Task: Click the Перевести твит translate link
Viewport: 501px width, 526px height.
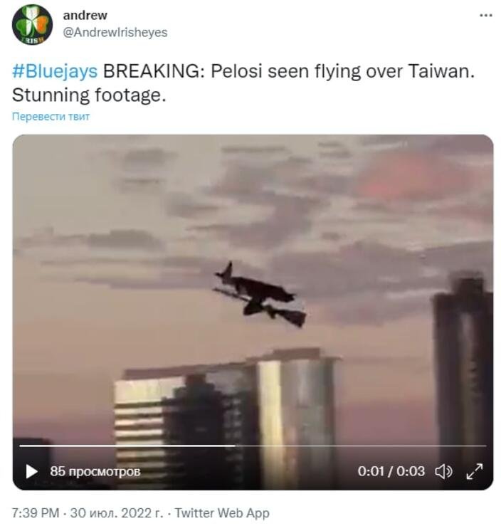Action: point(51,117)
